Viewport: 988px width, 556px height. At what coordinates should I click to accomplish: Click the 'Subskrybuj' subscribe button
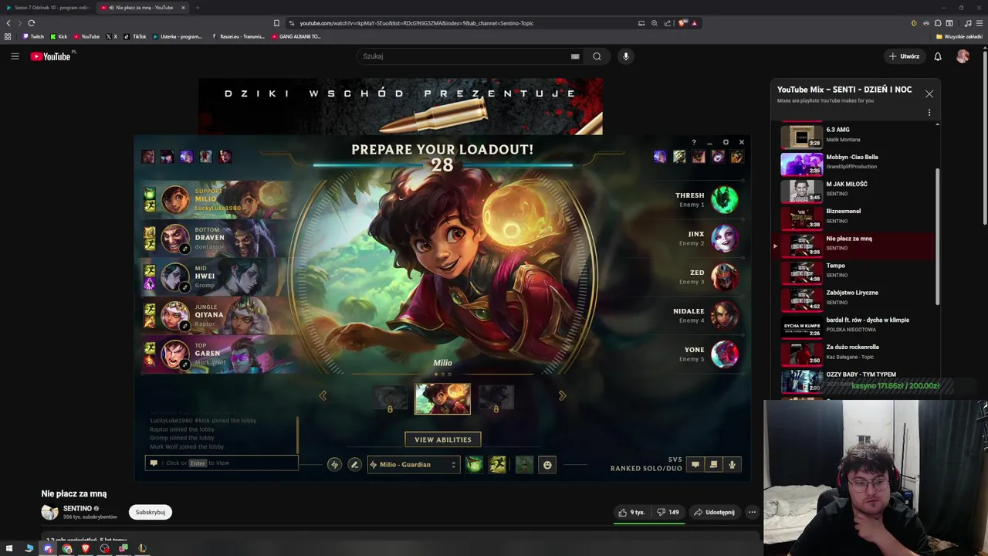(x=151, y=512)
